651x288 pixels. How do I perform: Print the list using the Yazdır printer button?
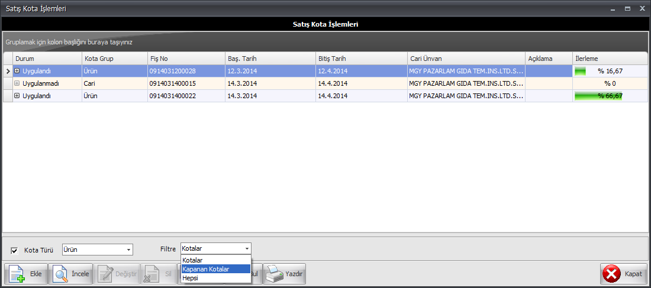pyautogui.click(x=285, y=274)
